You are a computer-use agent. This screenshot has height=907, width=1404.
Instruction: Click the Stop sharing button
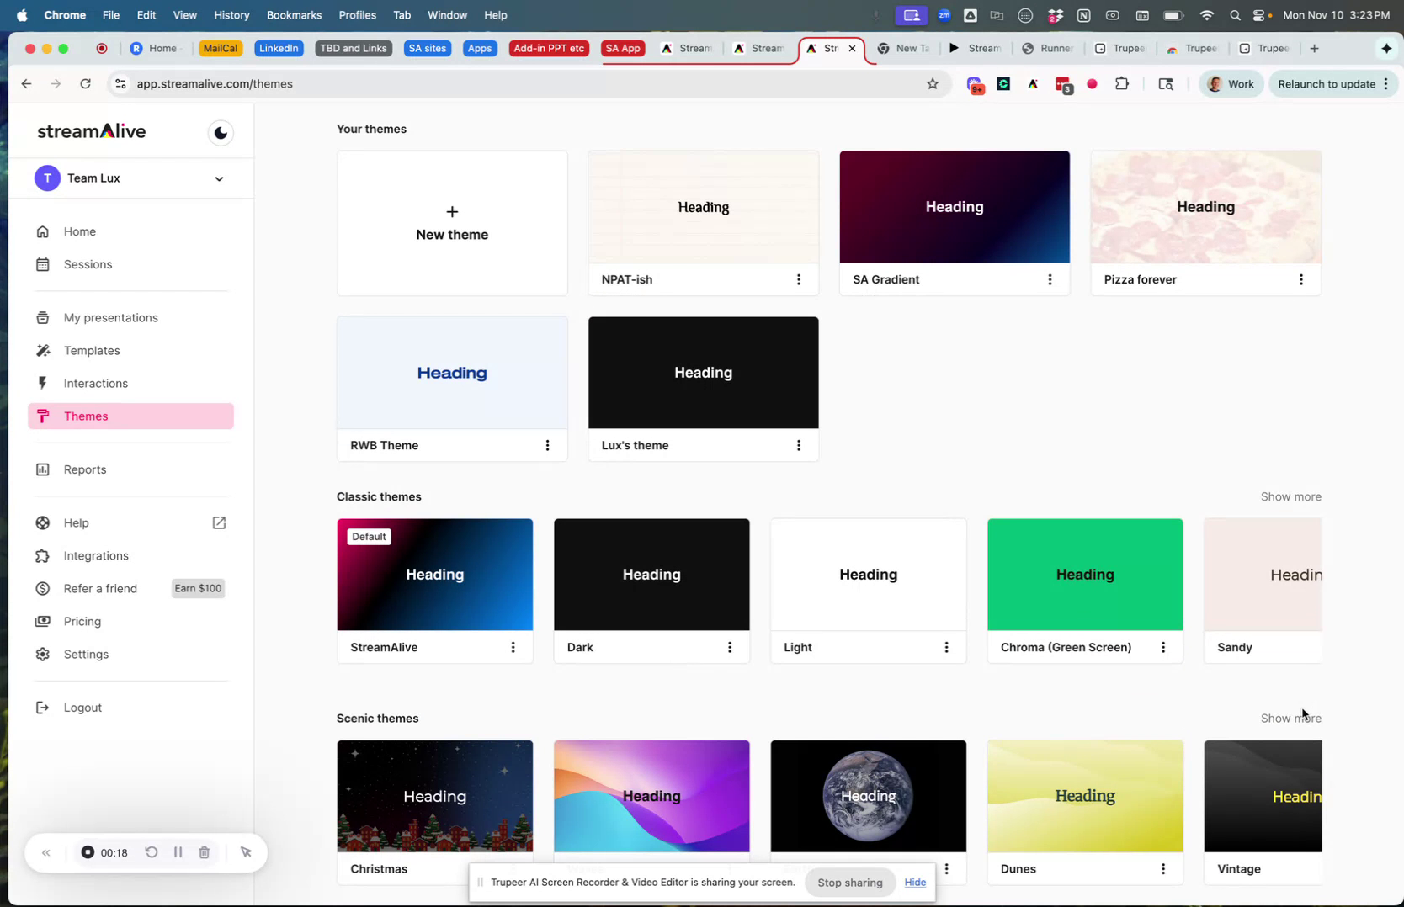849,882
